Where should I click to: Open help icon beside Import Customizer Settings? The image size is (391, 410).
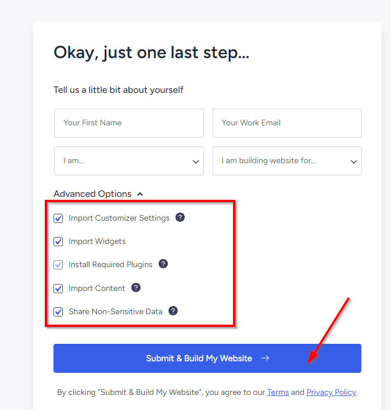180,217
